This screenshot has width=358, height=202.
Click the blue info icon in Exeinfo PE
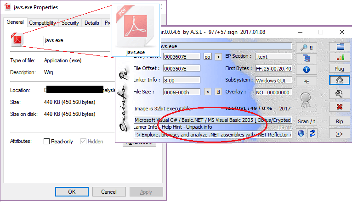click(306, 70)
